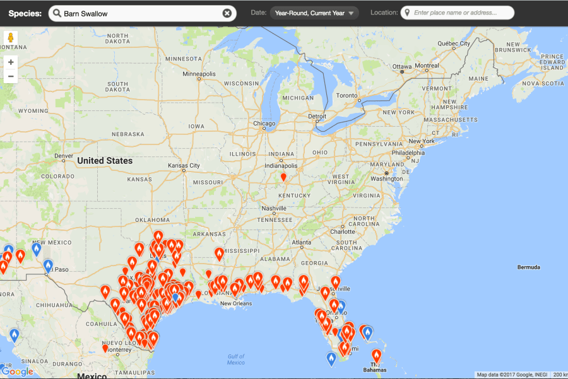Zoom out with the minus button
568x379 pixels.
[10, 76]
